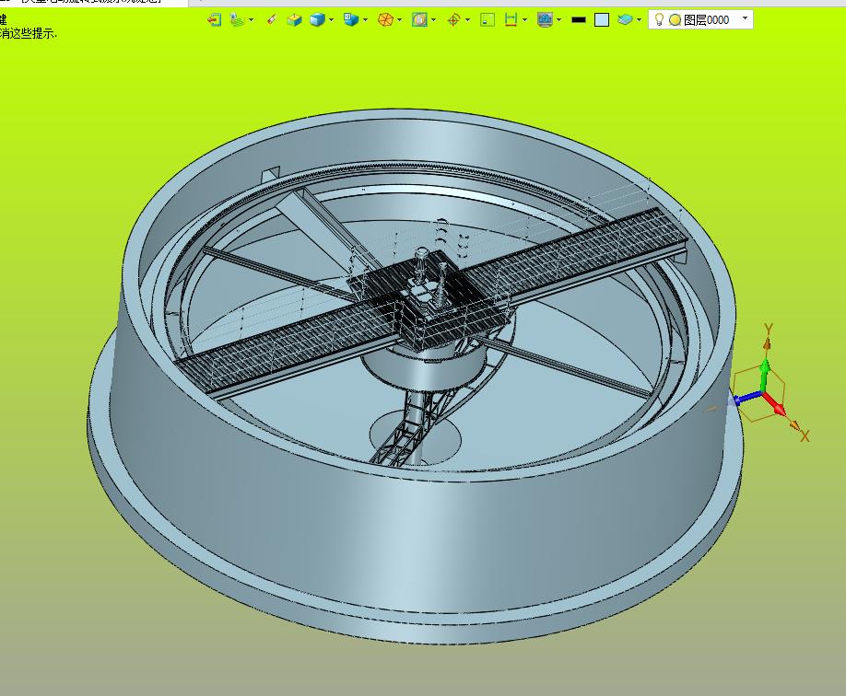Image resolution: width=846 pixels, height=696 pixels.
Task: Click the black line color swatch
Action: (x=579, y=19)
